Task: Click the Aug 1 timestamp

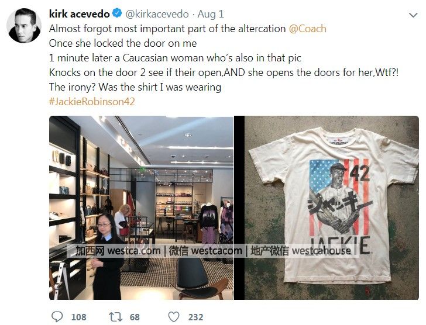Action: pos(211,14)
